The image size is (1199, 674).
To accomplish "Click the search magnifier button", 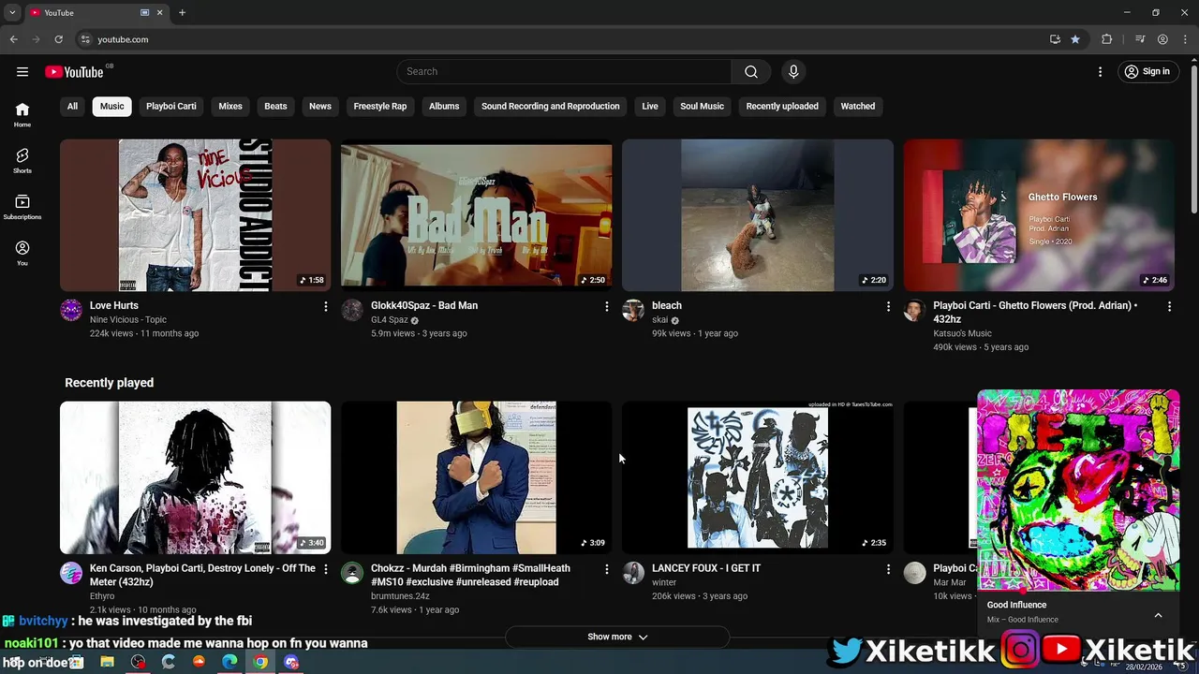I will click(x=751, y=71).
